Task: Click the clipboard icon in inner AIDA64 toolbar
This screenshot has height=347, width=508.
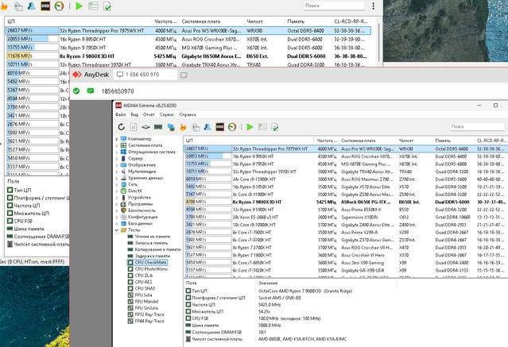Action: (x=196, y=127)
